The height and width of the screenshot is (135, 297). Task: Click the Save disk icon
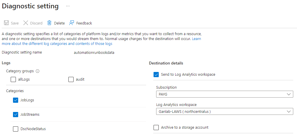point(6,23)
